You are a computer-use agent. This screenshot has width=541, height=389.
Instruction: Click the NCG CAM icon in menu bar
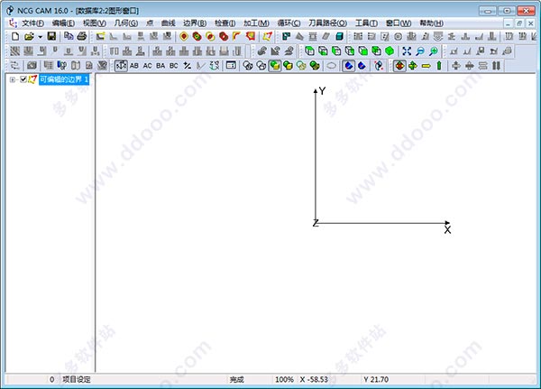pos(14,23)
